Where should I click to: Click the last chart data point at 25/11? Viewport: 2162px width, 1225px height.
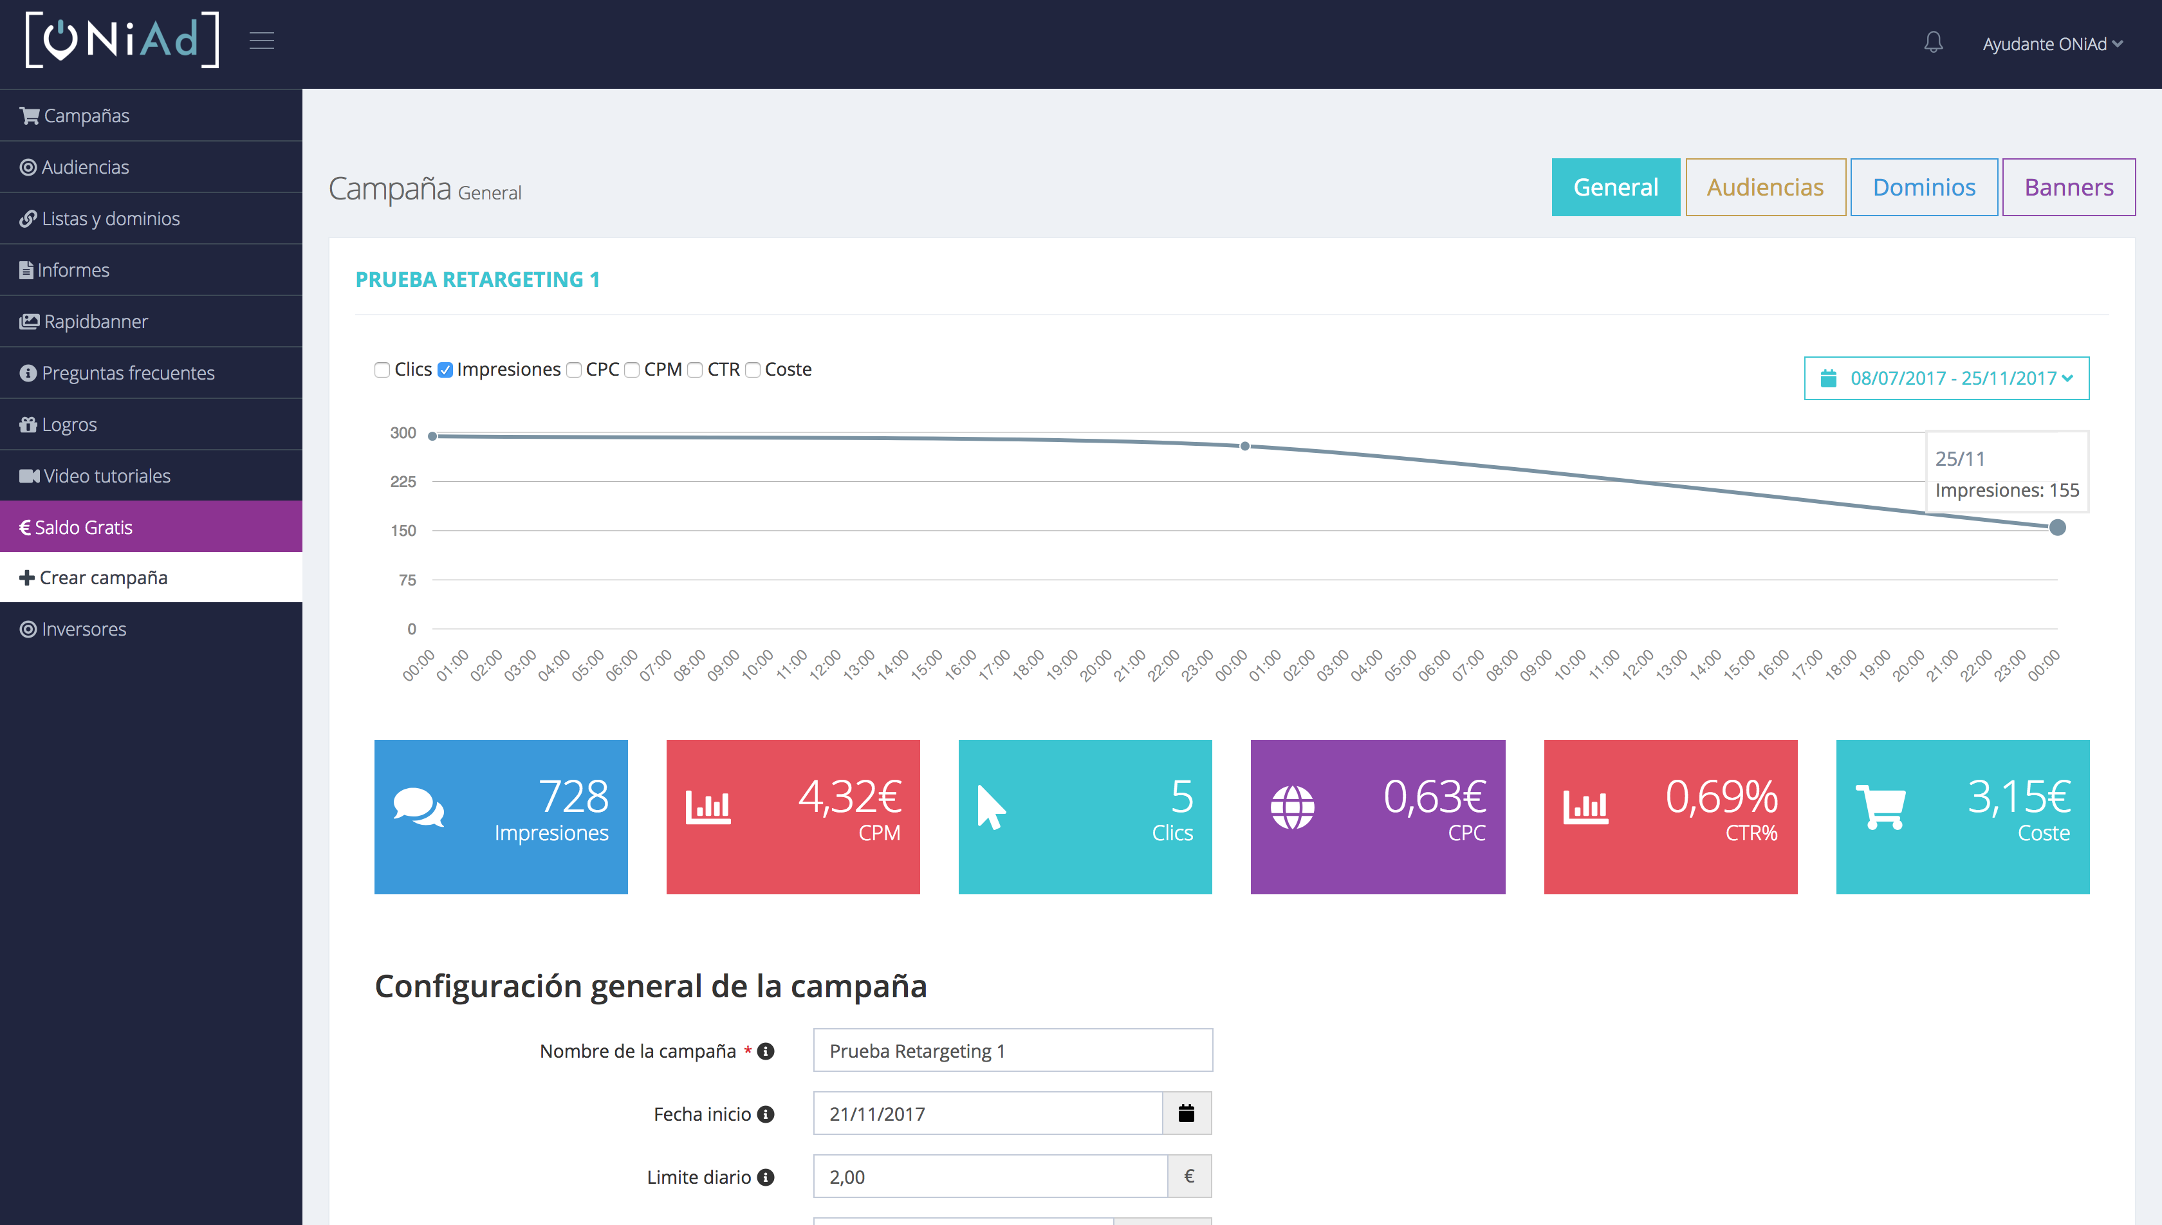coord(2057,528)
